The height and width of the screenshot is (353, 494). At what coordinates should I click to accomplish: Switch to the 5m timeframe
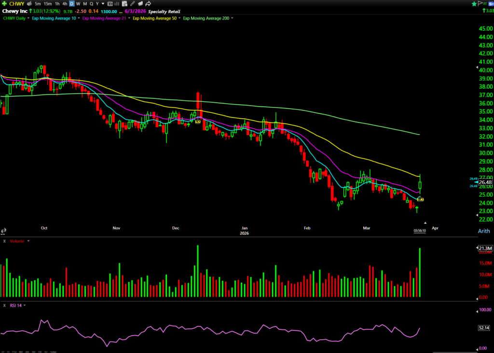(x=38, y=4)
